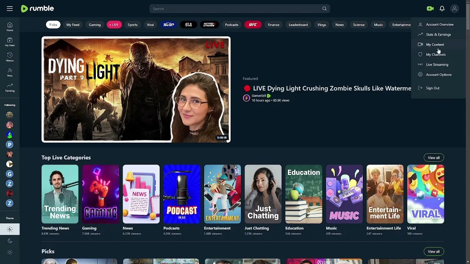Click View all for Picks section

434,252
